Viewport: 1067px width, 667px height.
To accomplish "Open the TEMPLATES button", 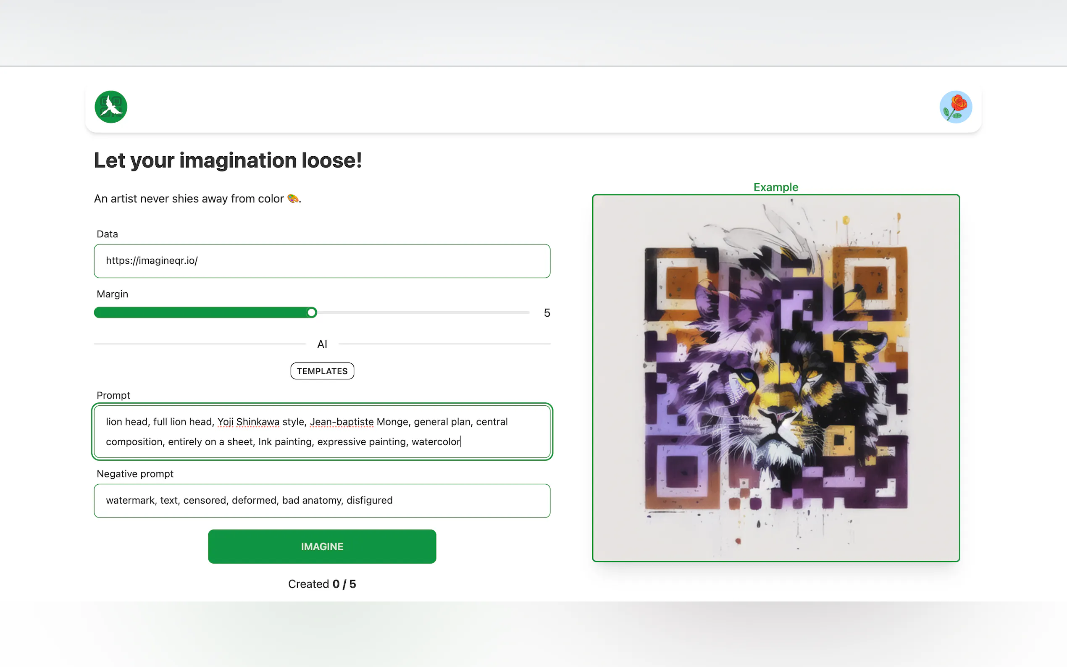I will (x=322, y=371).
